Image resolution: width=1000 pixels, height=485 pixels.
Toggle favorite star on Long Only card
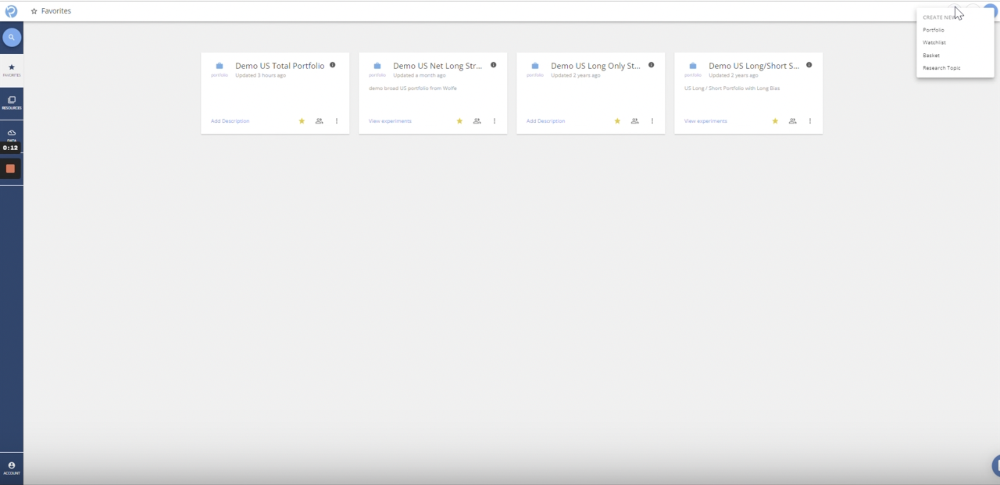click(x=617, y=121)
